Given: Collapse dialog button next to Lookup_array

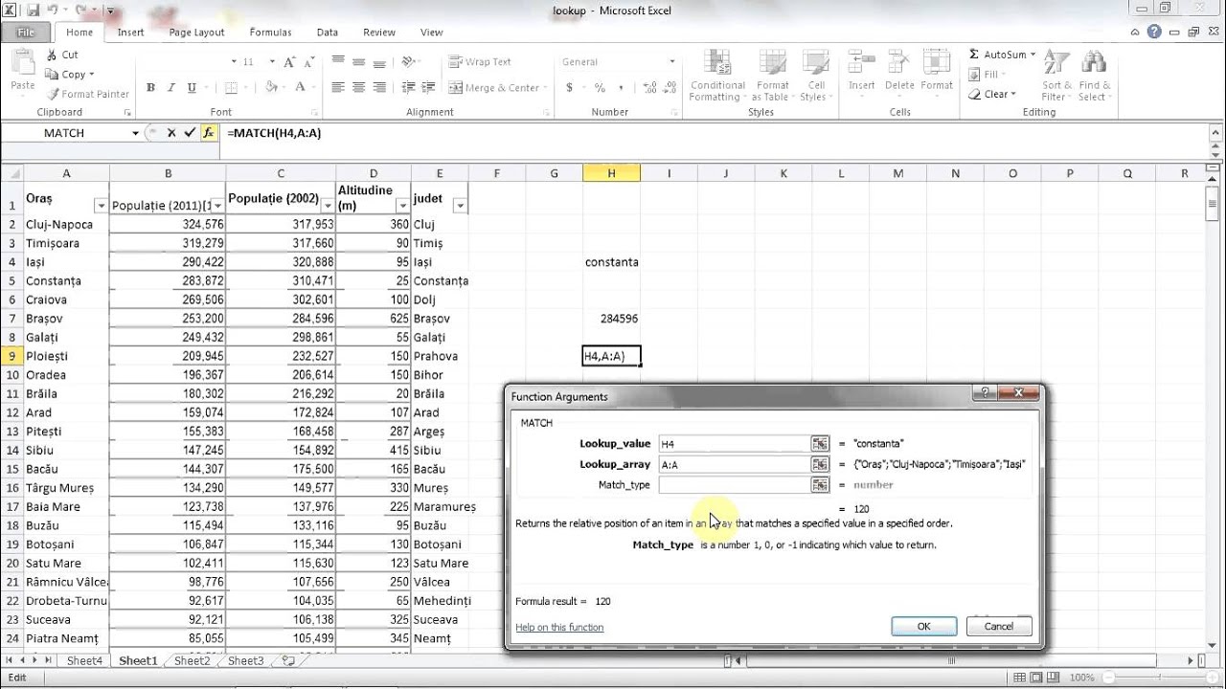Looking at the screenshot, I should (820, 464).
